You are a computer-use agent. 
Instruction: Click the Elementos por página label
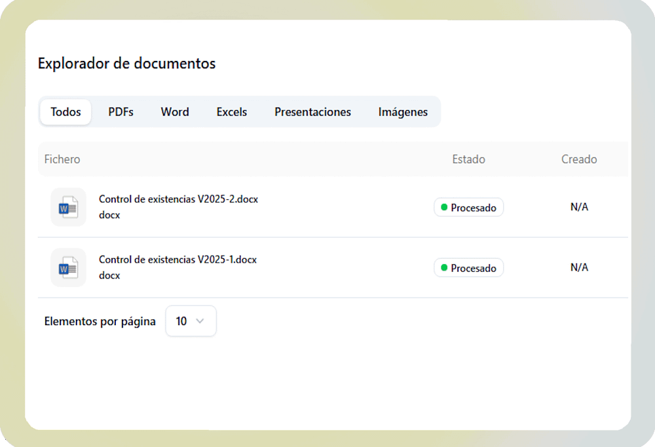tap(100, 321)
